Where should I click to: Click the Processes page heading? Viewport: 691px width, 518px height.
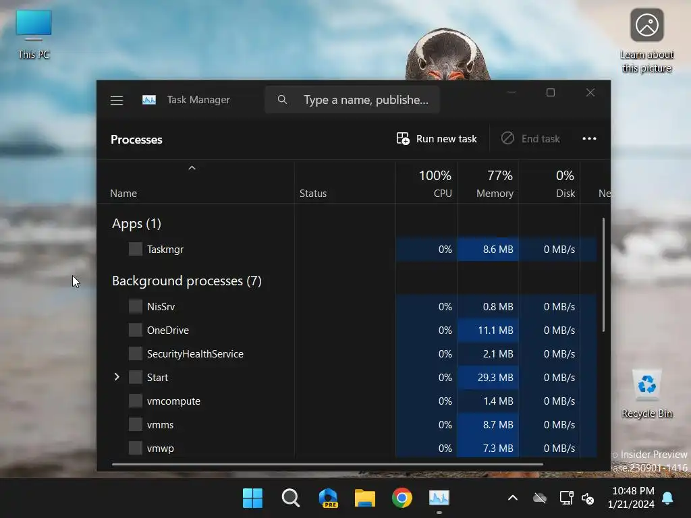click(136, 140)
